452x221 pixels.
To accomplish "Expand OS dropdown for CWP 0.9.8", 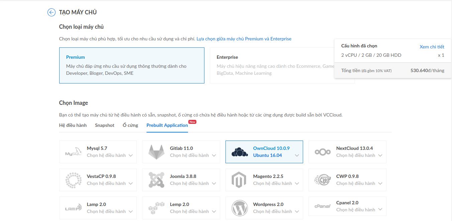I will 380,184.
